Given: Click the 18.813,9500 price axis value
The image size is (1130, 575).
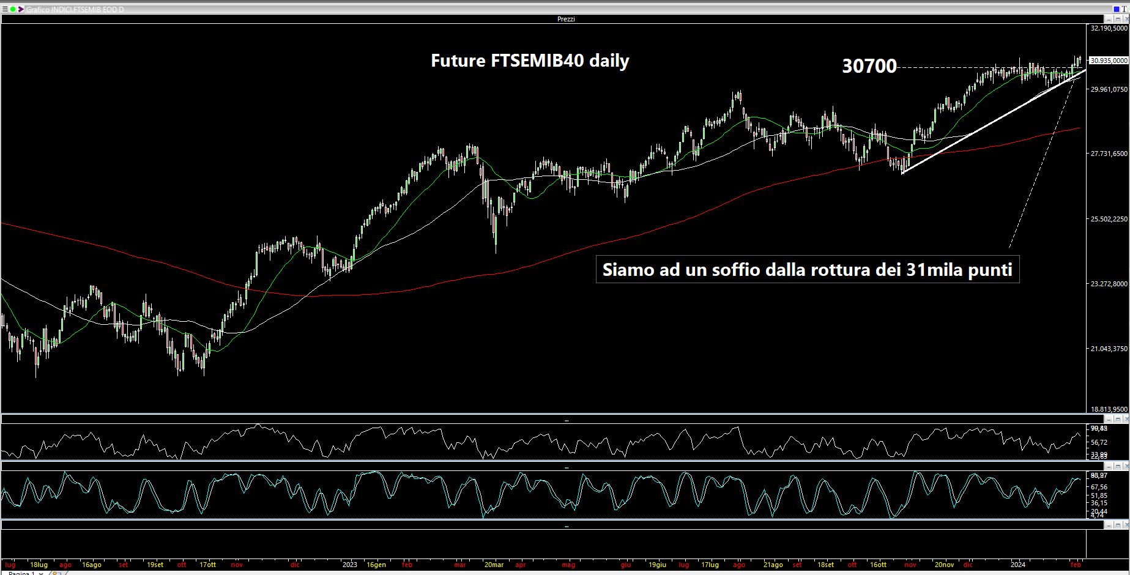Looking at the screenshot, I should click(x=1109, y=409).
